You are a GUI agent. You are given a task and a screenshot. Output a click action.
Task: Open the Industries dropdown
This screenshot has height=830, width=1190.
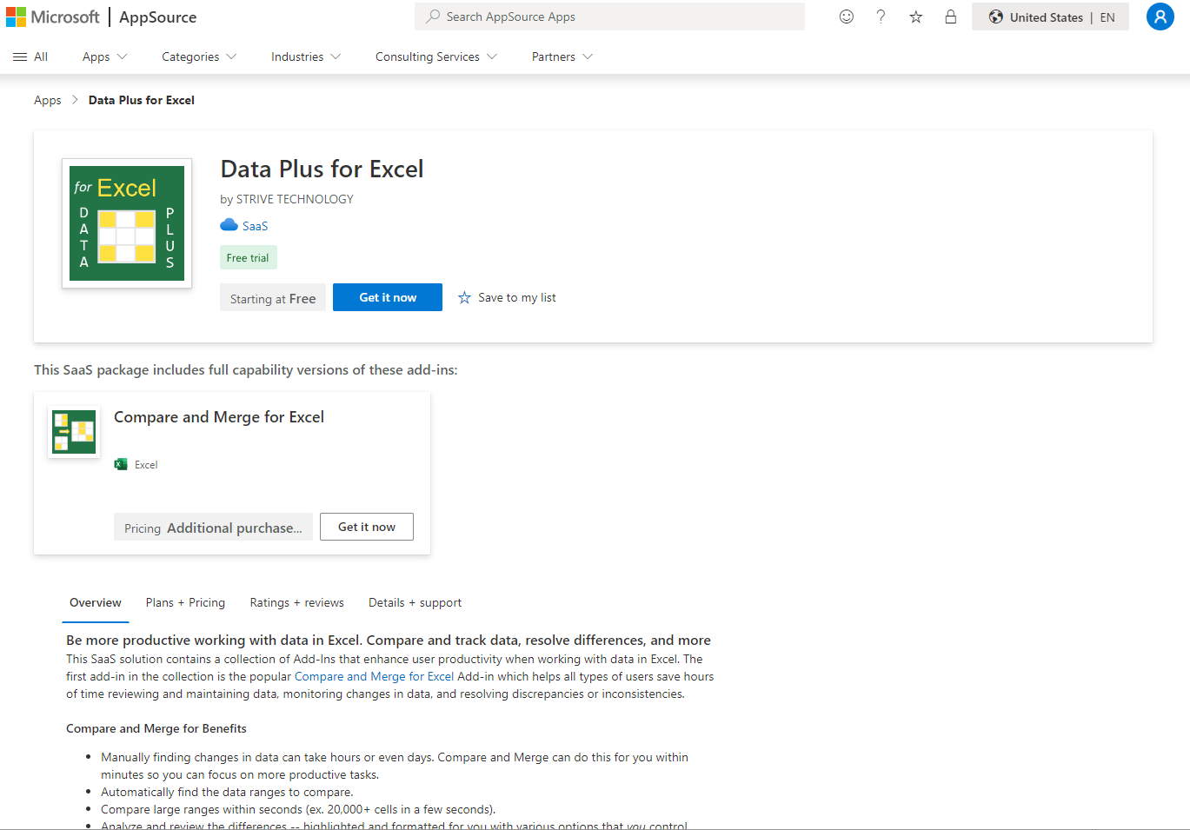point(305,56)
